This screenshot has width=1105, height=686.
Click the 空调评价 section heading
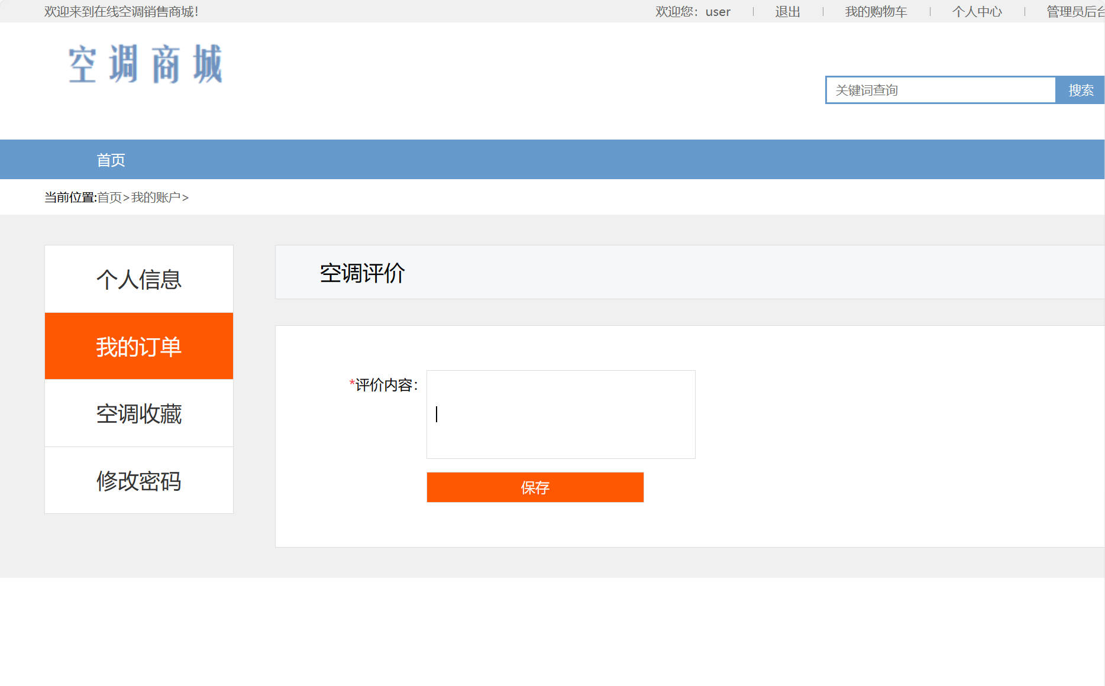361,272
